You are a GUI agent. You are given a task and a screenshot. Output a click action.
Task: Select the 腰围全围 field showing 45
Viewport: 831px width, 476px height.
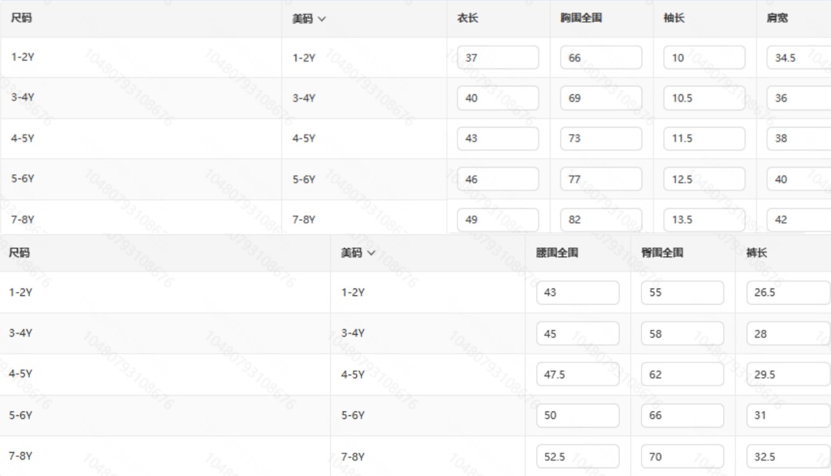[578, 334]
